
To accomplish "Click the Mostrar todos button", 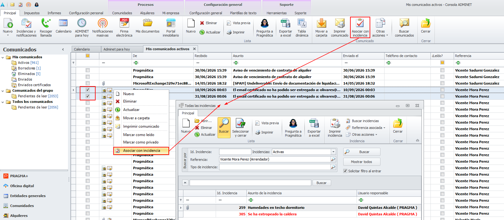I will click(362, 162).
